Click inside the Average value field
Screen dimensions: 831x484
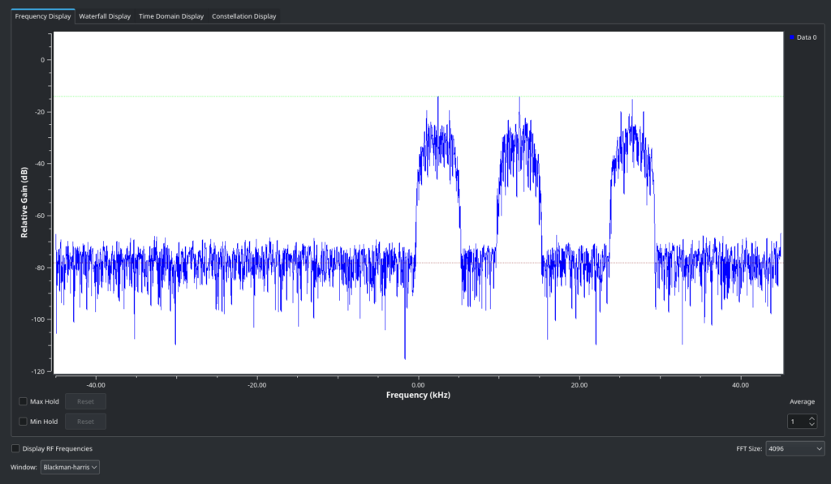(x=796, y=422)
